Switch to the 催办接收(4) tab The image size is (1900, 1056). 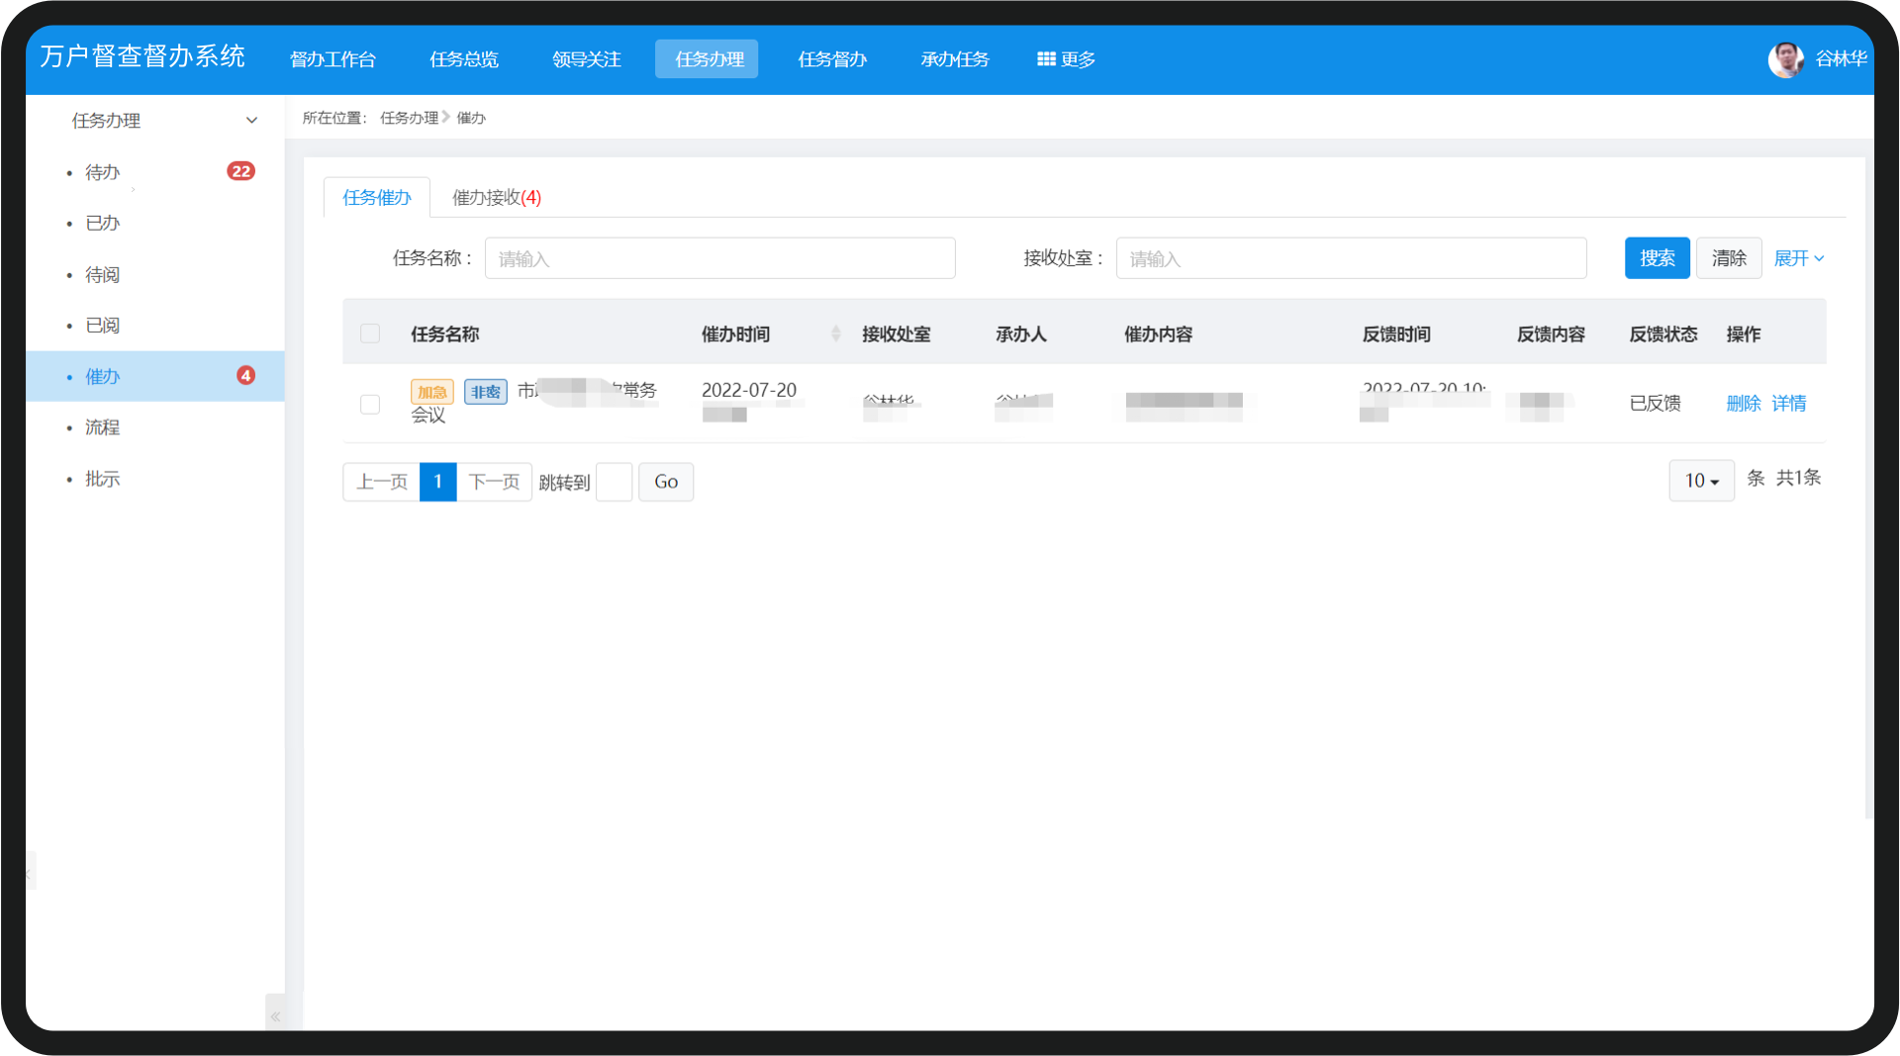tap(497, 197)
